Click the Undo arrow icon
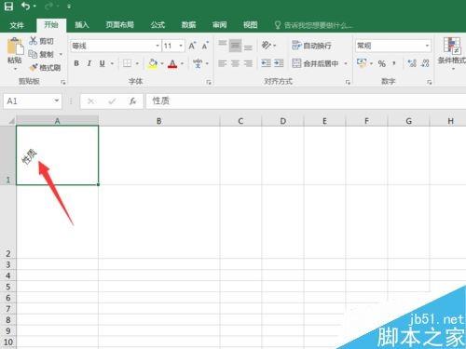Viewport: 466px width, 349px height. tap(25, 6)
